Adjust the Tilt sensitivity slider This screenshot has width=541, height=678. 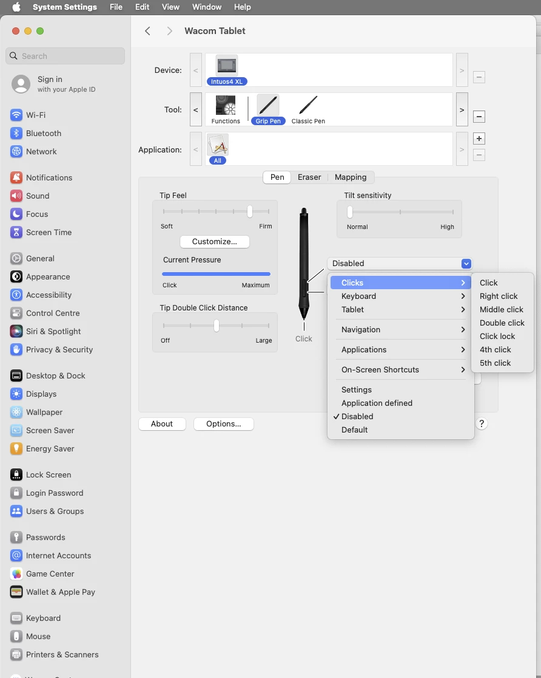[350, 212]
